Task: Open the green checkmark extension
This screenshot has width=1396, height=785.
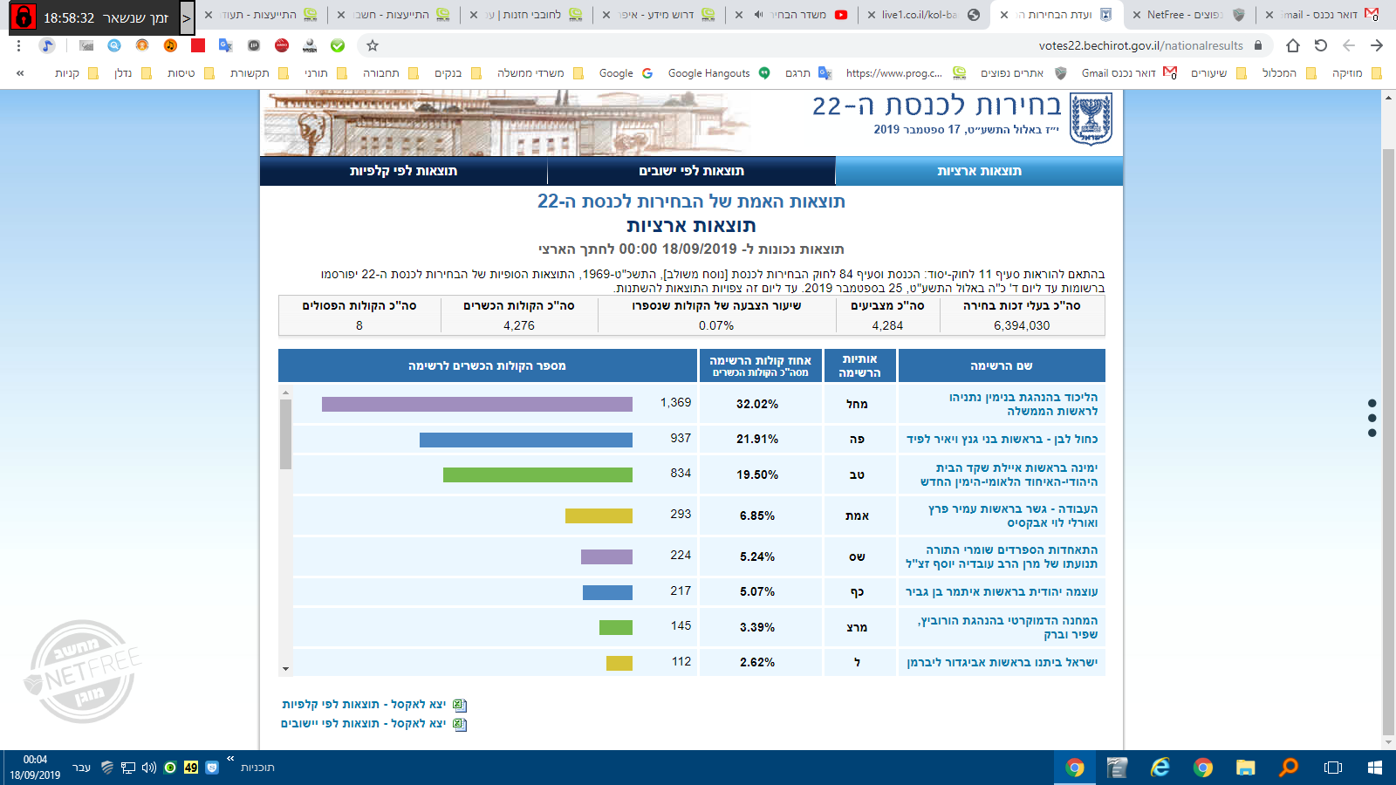Action: [x=338, y=45]
